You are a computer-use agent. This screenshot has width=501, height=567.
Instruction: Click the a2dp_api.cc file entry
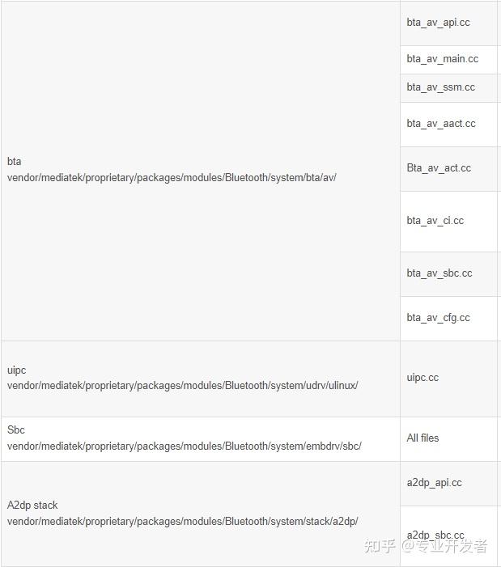[x=434, y=483]
